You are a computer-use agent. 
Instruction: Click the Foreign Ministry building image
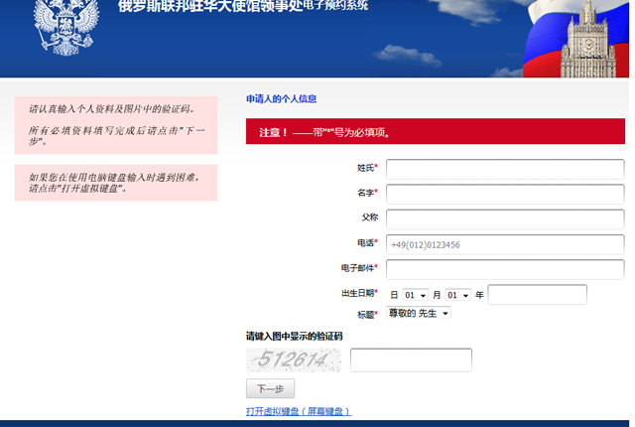(593, 40)
